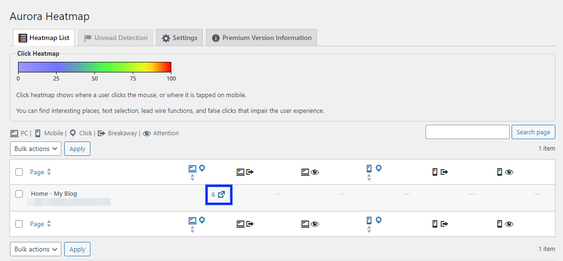This screenshot has height=261, width=563.
Task: Open the bottom Bulk actions dropdown
Action: 36,249
